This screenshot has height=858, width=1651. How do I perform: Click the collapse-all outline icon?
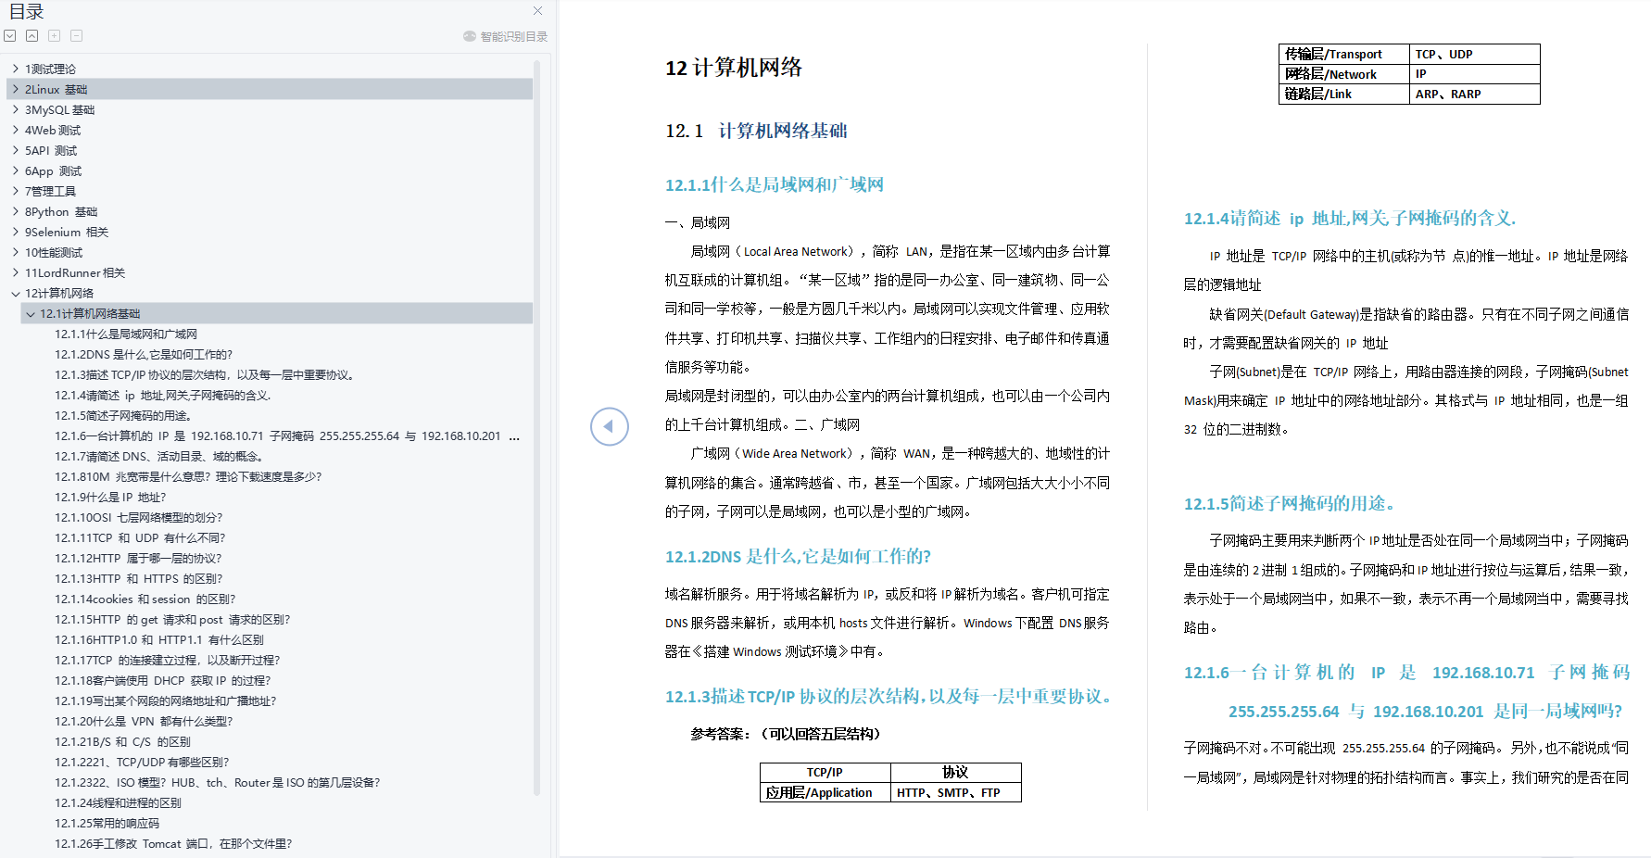pyautogui.click(x=32, y=36)
